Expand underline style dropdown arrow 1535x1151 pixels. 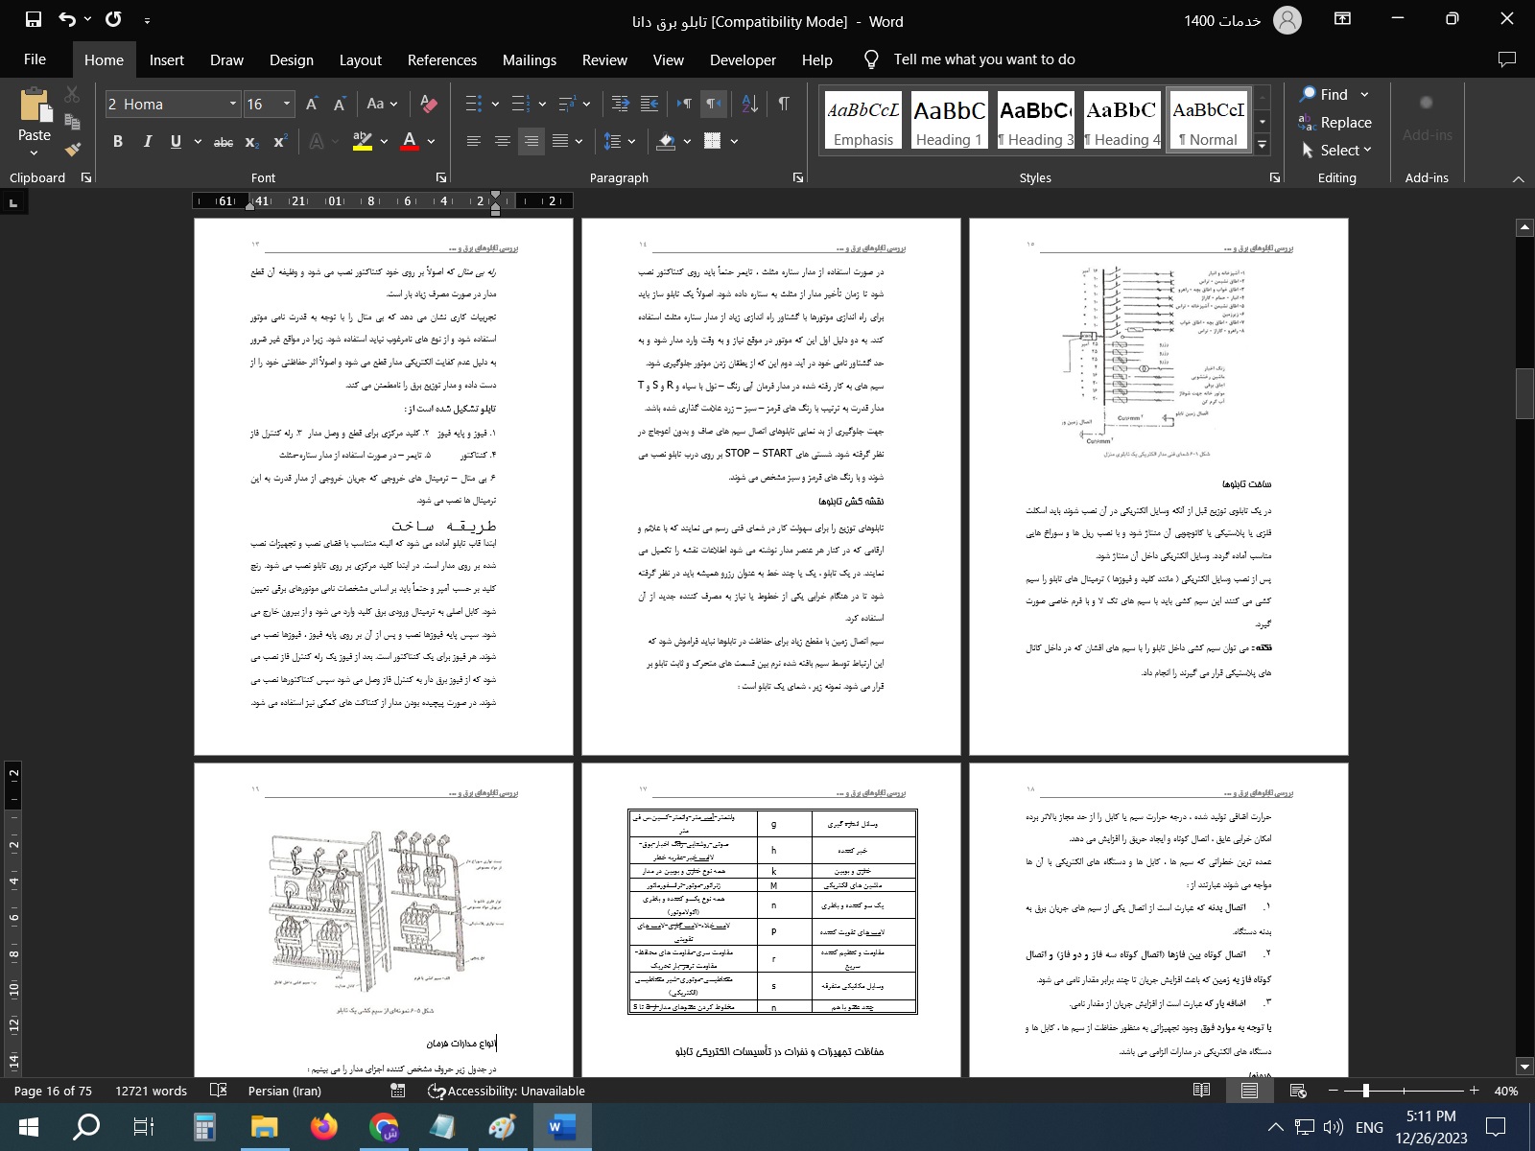pos(198,142)
